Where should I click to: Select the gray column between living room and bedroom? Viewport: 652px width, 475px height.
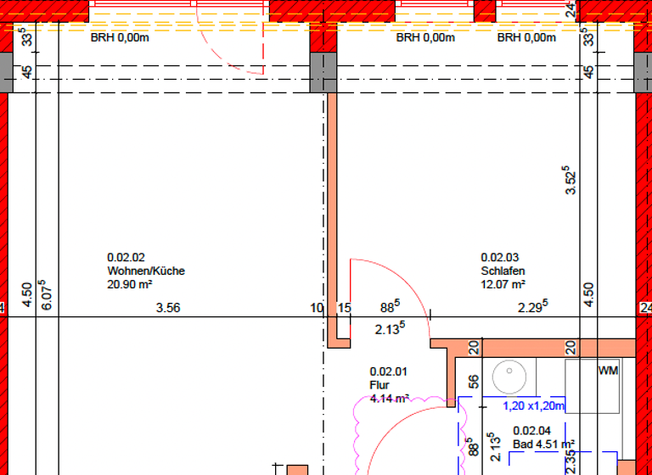click(x=323, y=73)
